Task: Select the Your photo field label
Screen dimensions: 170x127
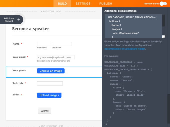Action: [x=19, y=70]
